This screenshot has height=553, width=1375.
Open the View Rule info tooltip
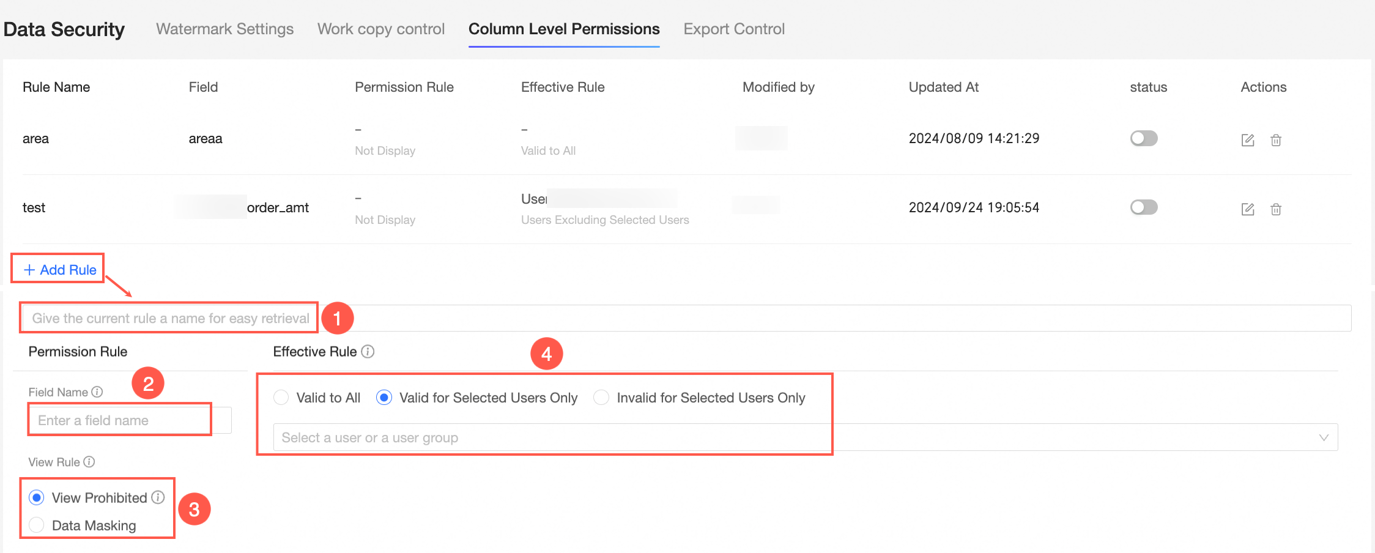click(89, 462)
